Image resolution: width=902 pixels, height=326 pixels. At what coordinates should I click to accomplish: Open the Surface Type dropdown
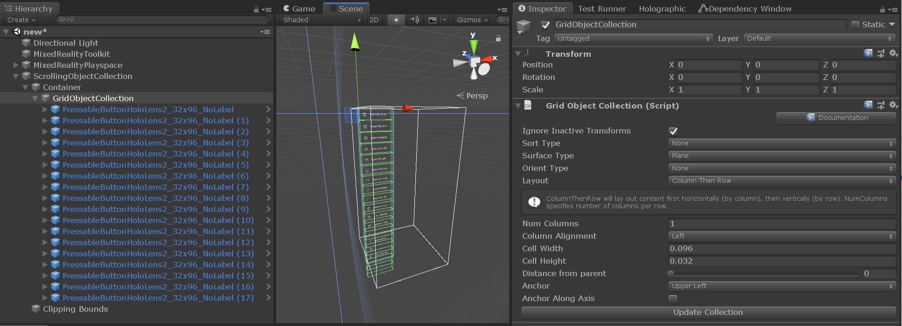[x=782, y=156]
